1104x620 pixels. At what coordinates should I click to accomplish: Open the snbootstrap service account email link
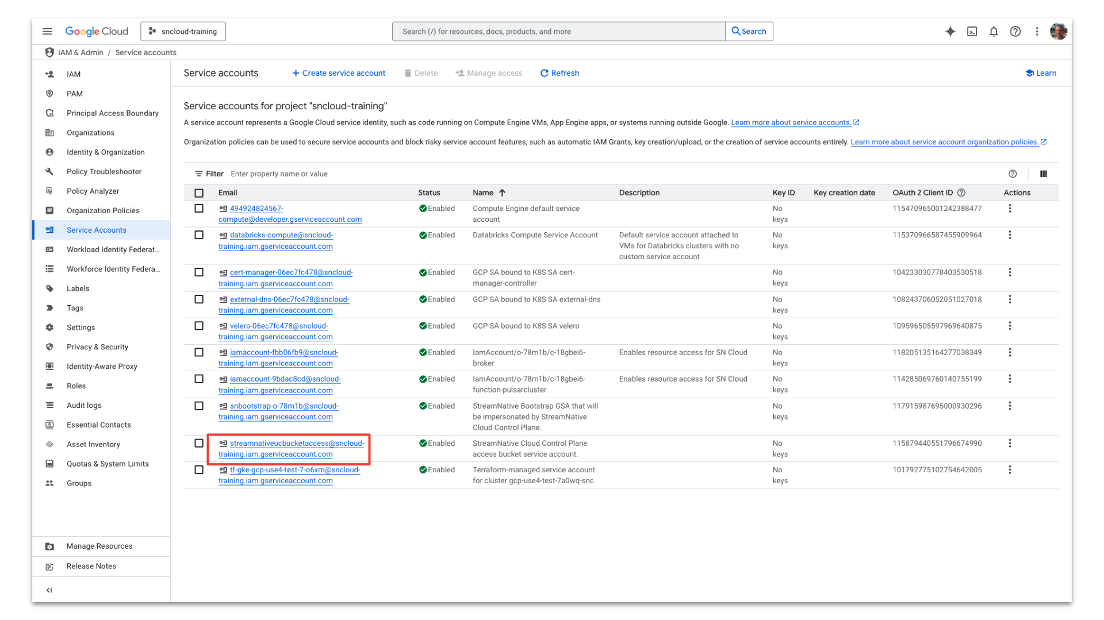pyautogui.click(x=284, y=406)
